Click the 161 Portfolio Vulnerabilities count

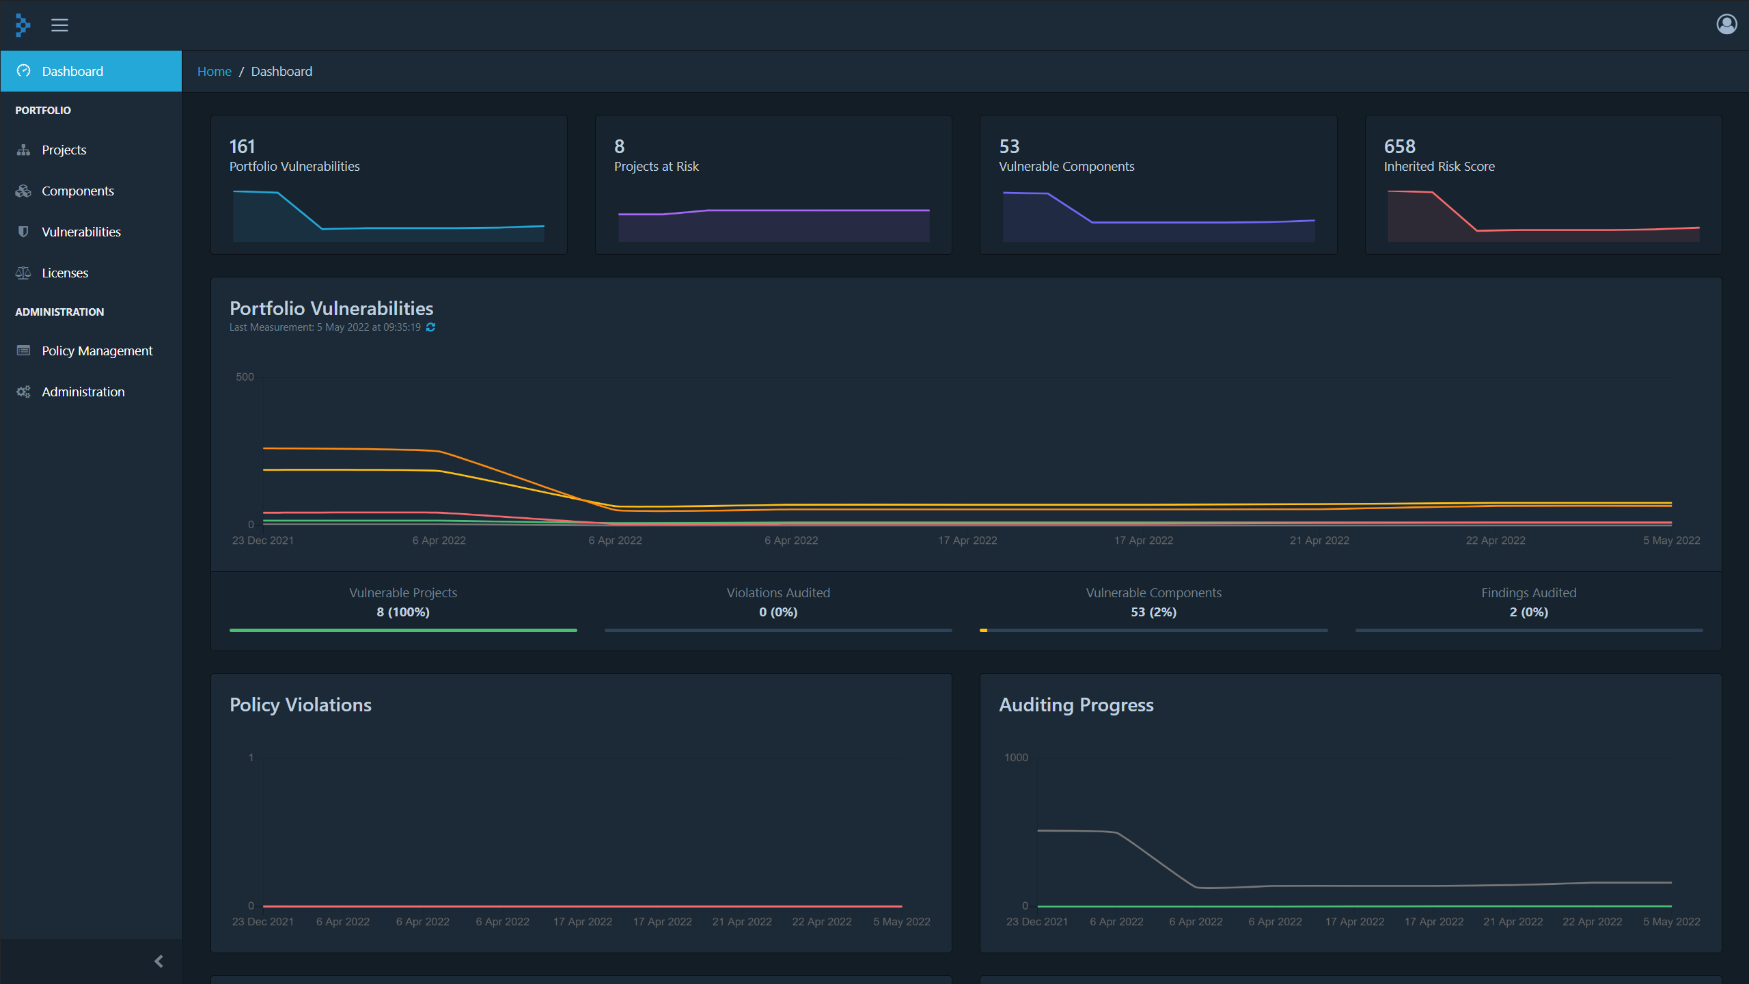click(x=242, y=146)
